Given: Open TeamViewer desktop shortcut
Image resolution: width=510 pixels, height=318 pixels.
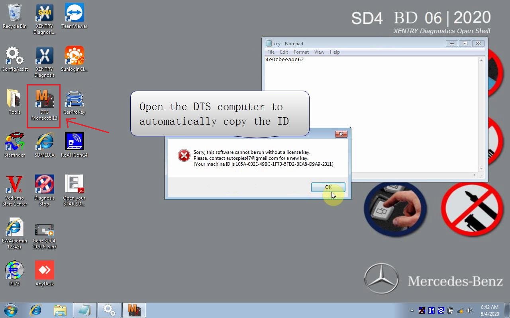Looking at the screenshot, I should click(75, 17).
